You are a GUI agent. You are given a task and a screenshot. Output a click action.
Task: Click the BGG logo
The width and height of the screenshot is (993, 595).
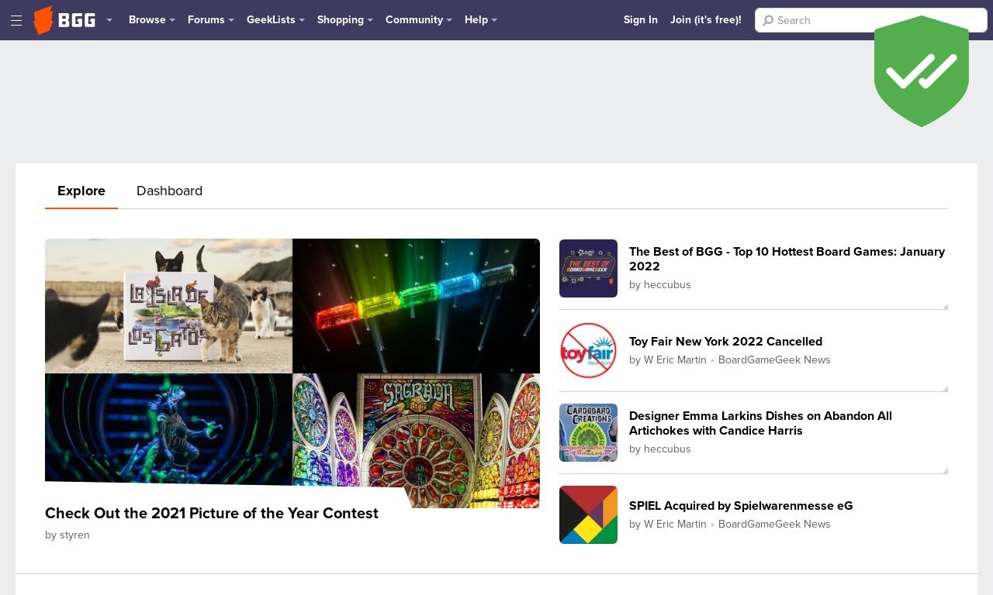tap(65, 20)
